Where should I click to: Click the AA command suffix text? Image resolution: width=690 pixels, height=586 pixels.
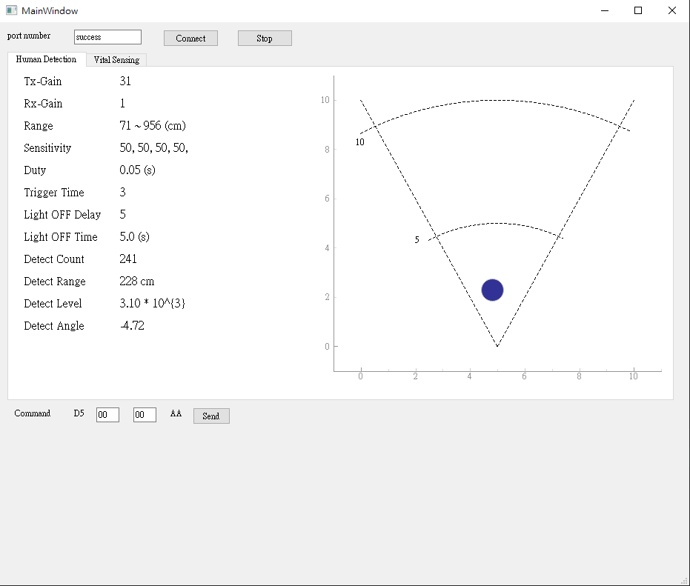point(176,413)
